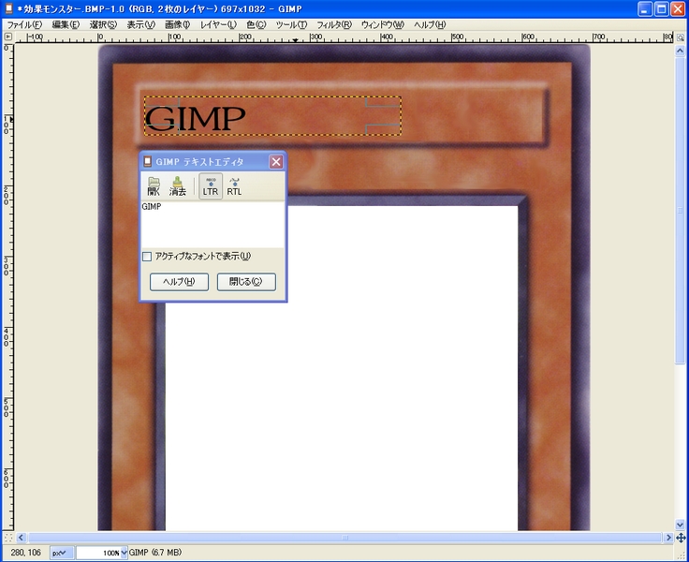Click the zoom-on-resize icon at top-right of canvas
689x562 pixels.
pos(681,37)
